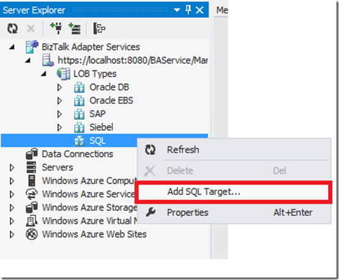Image resolution: width=339 pixels, height=280 pixels.
Task: Click the Windows Azure Web Sites globe icon
Action: tap(32, 234)
